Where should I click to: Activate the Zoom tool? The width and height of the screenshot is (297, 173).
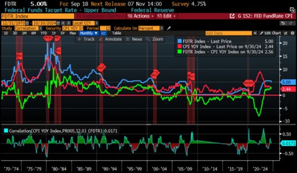(x=155, y=39)
